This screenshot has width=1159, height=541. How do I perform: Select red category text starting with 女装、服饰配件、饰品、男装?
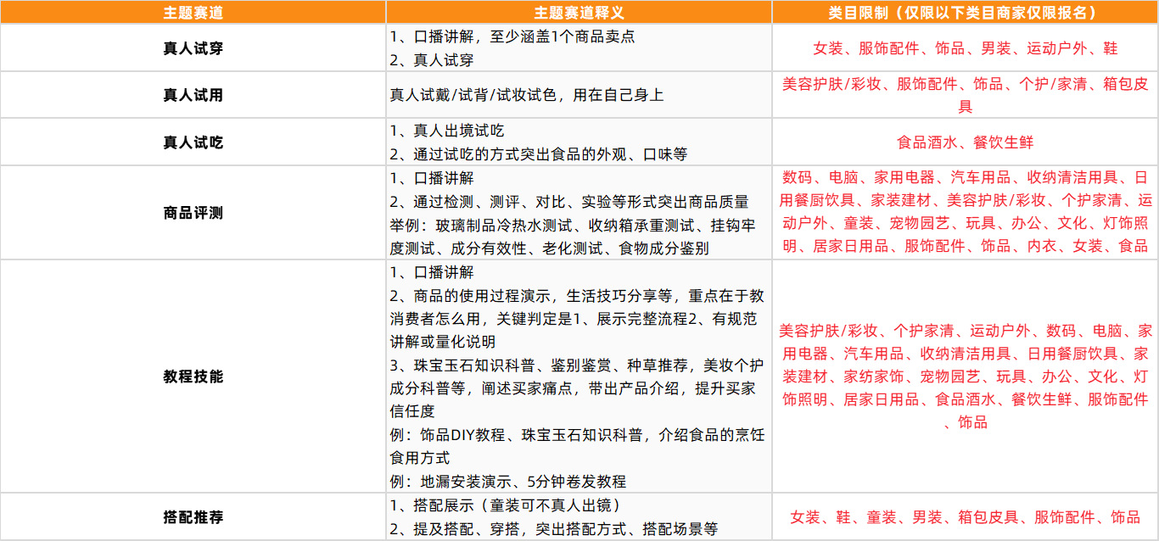tap(965, 48)
